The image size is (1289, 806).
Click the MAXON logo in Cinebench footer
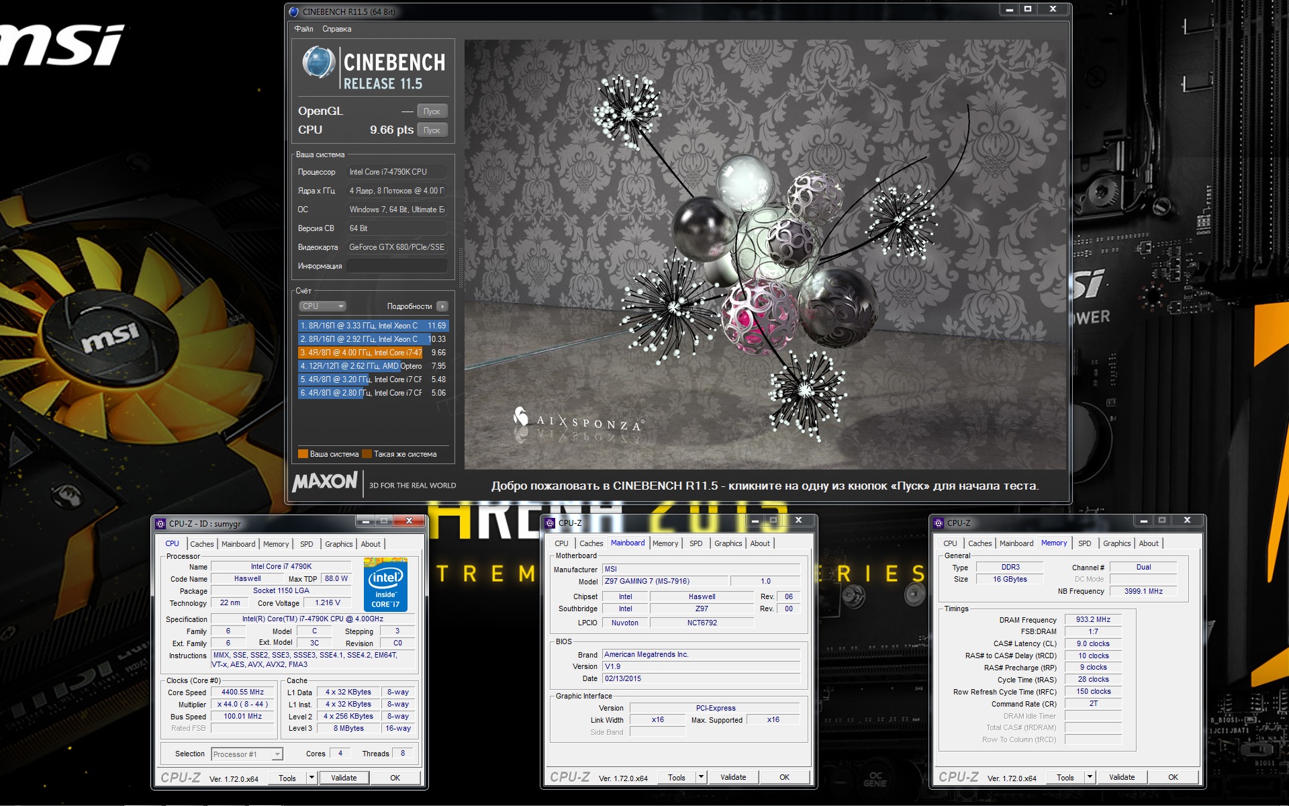325,482
